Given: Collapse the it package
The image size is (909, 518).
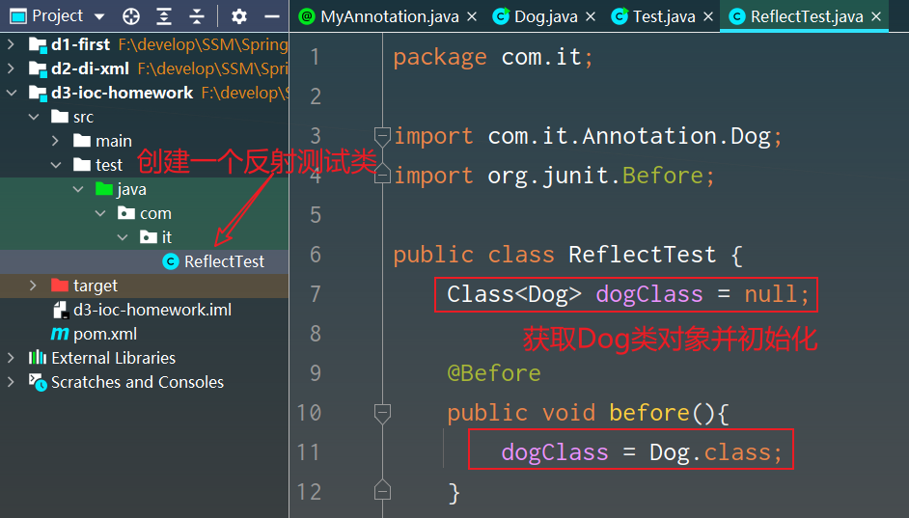Looking at the screenshot, I should pos(123,237).
